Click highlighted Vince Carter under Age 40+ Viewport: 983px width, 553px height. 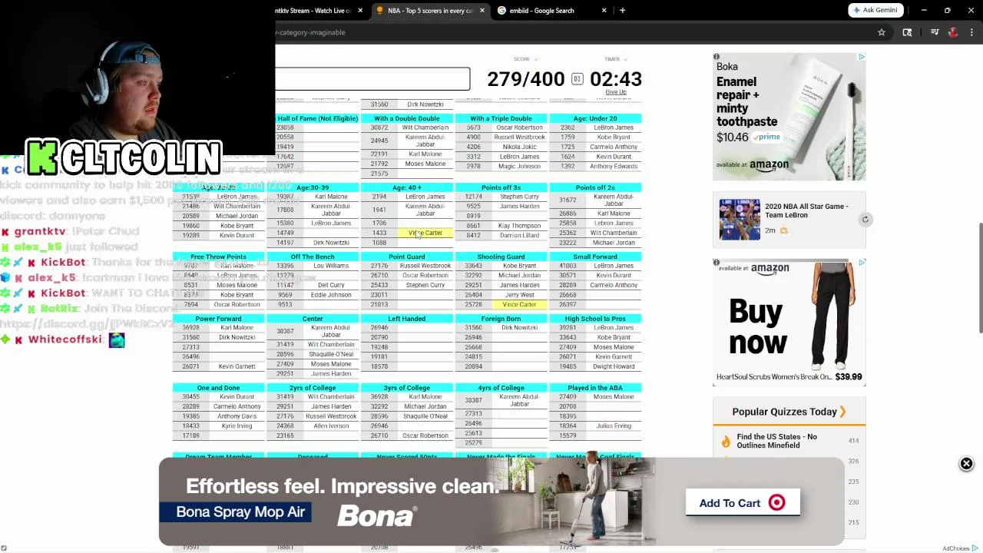click(x=425, y=233)
